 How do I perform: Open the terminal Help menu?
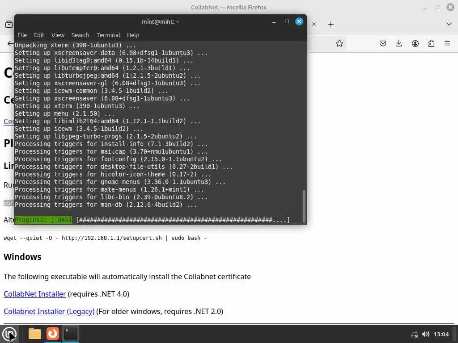tap(132, 35)
